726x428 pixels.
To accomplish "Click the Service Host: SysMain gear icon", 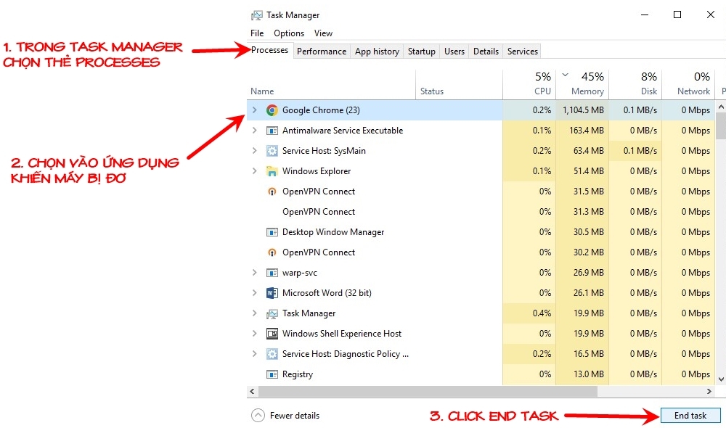I will pyautogui.click(x=272, y=151).
